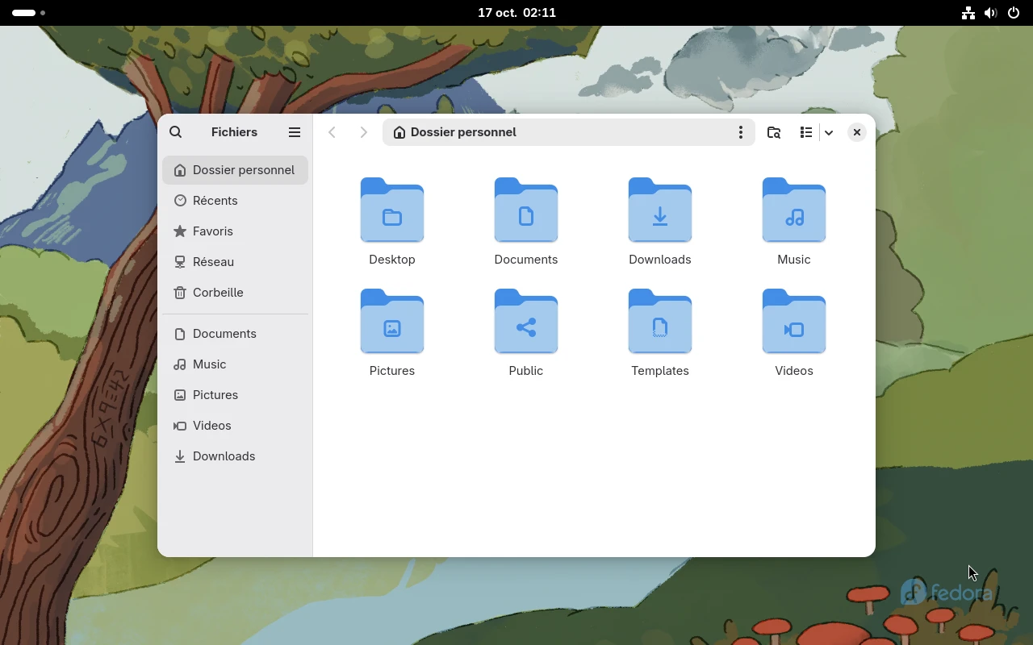Viewport: 1033px width, 645px height.
Task: Open the Music bookmark in the sidebar
Action: coord(235,364)
